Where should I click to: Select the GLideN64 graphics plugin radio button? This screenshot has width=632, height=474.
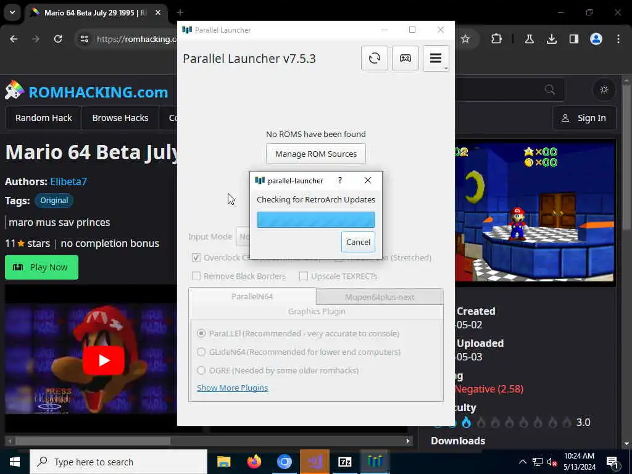(201, 352)
